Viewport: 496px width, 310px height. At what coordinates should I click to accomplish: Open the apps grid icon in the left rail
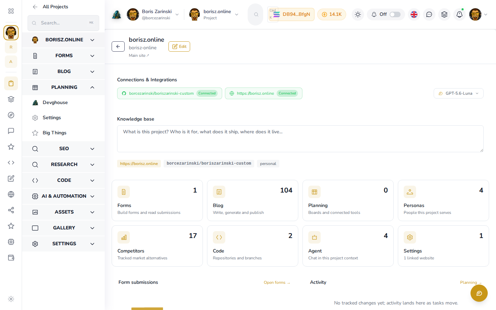pos(11,11)
